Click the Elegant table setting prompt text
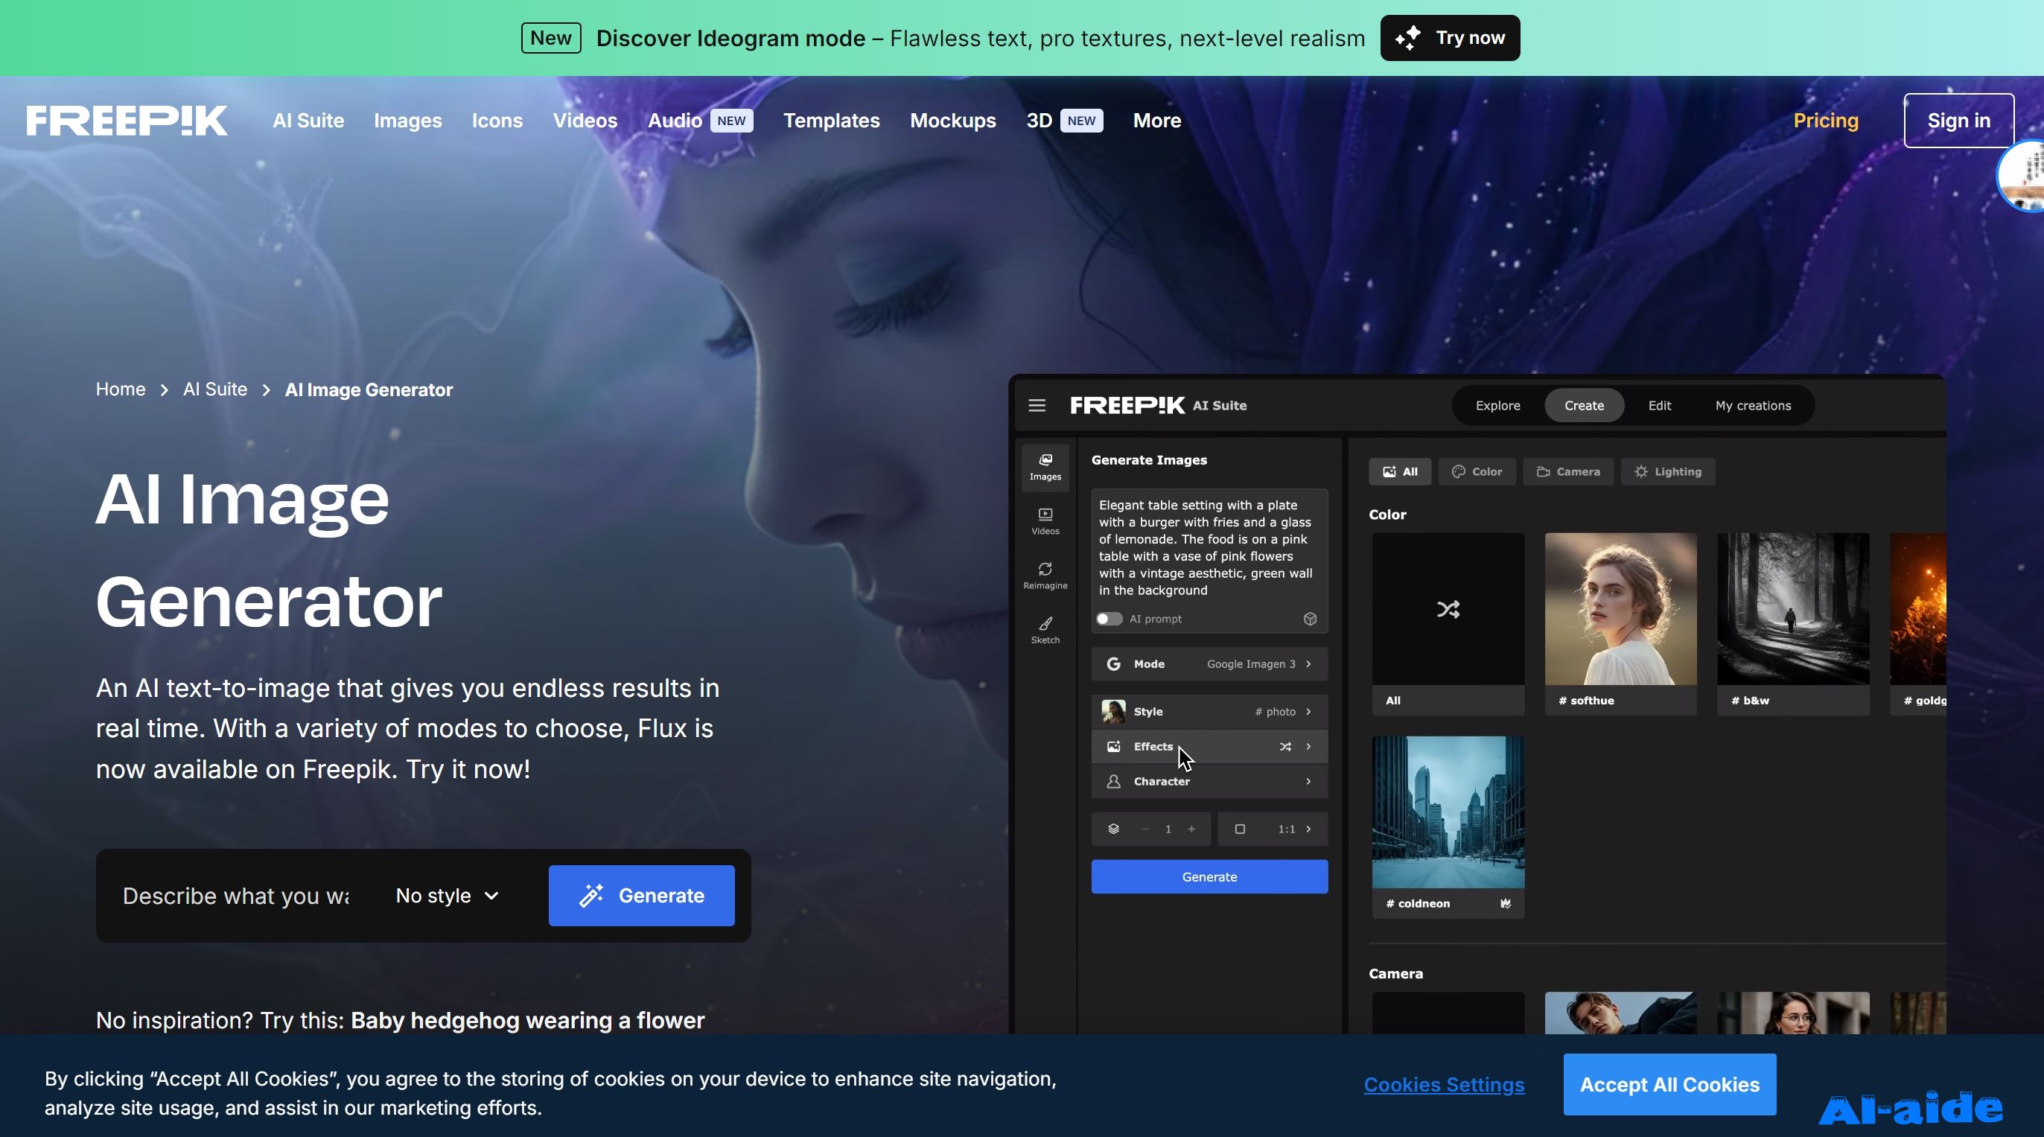The image size is (2044, 1137). point(1206,547)
